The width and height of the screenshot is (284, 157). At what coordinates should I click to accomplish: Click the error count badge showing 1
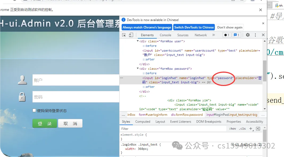click(x=227, y=35)
